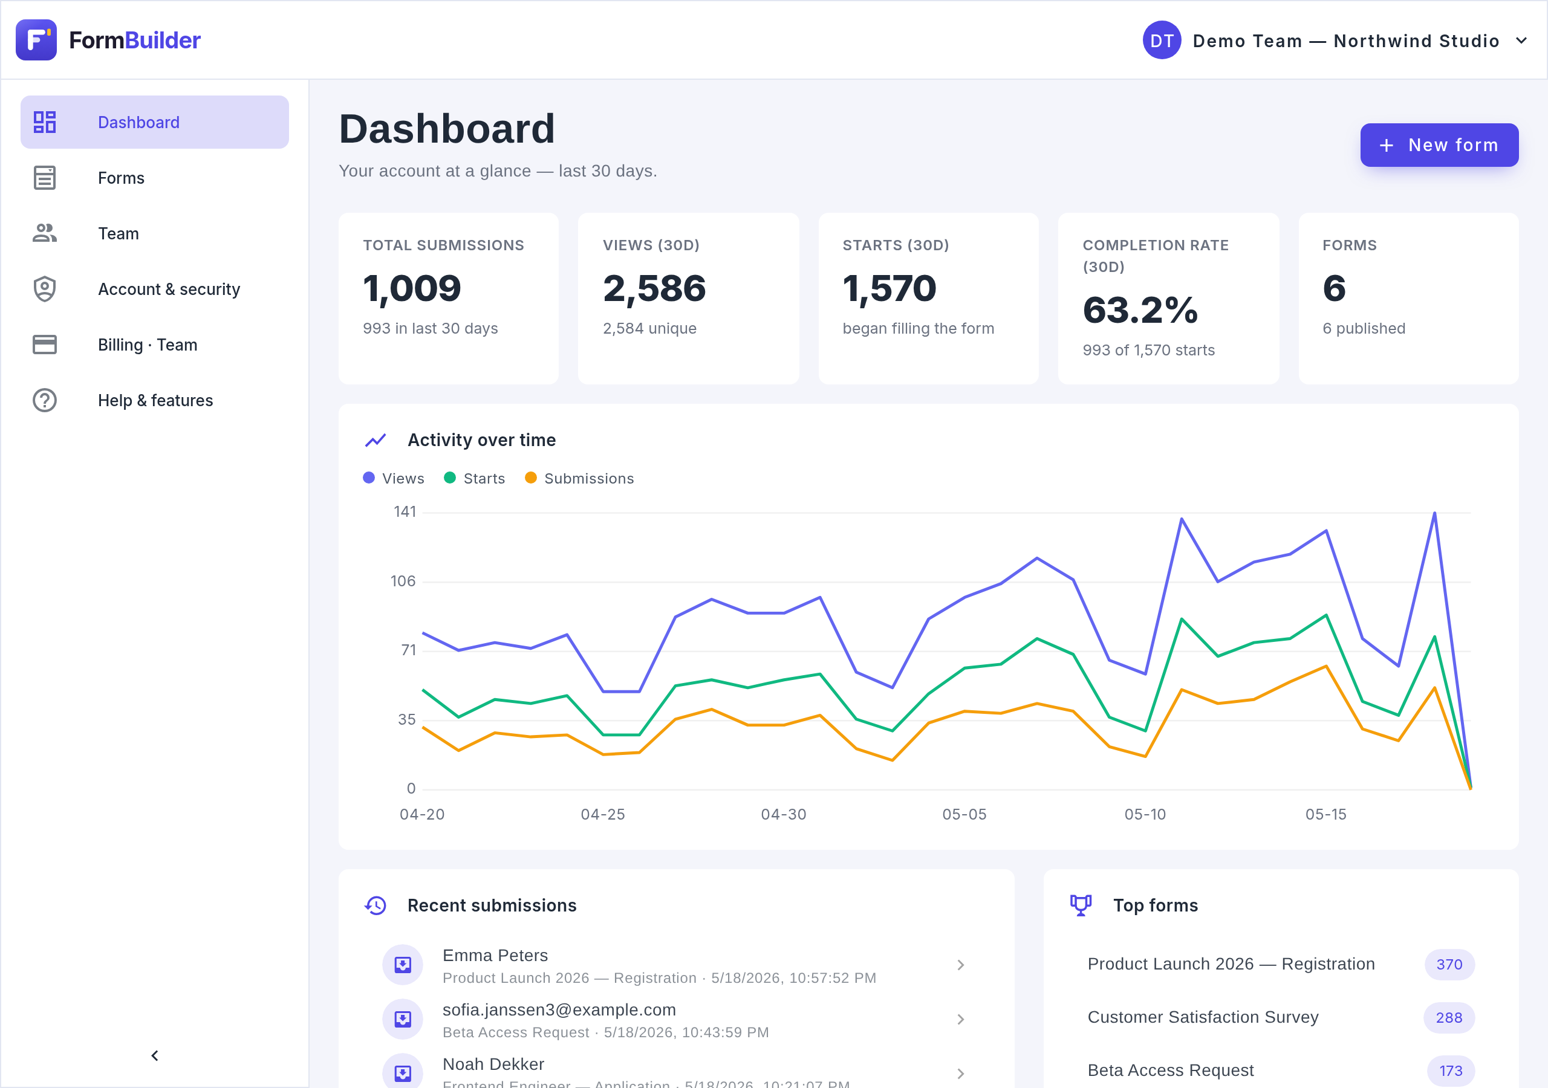Click the Starts (30D) card
1548x1088 pixels.
pyautogui.click(x=928, y=299)
